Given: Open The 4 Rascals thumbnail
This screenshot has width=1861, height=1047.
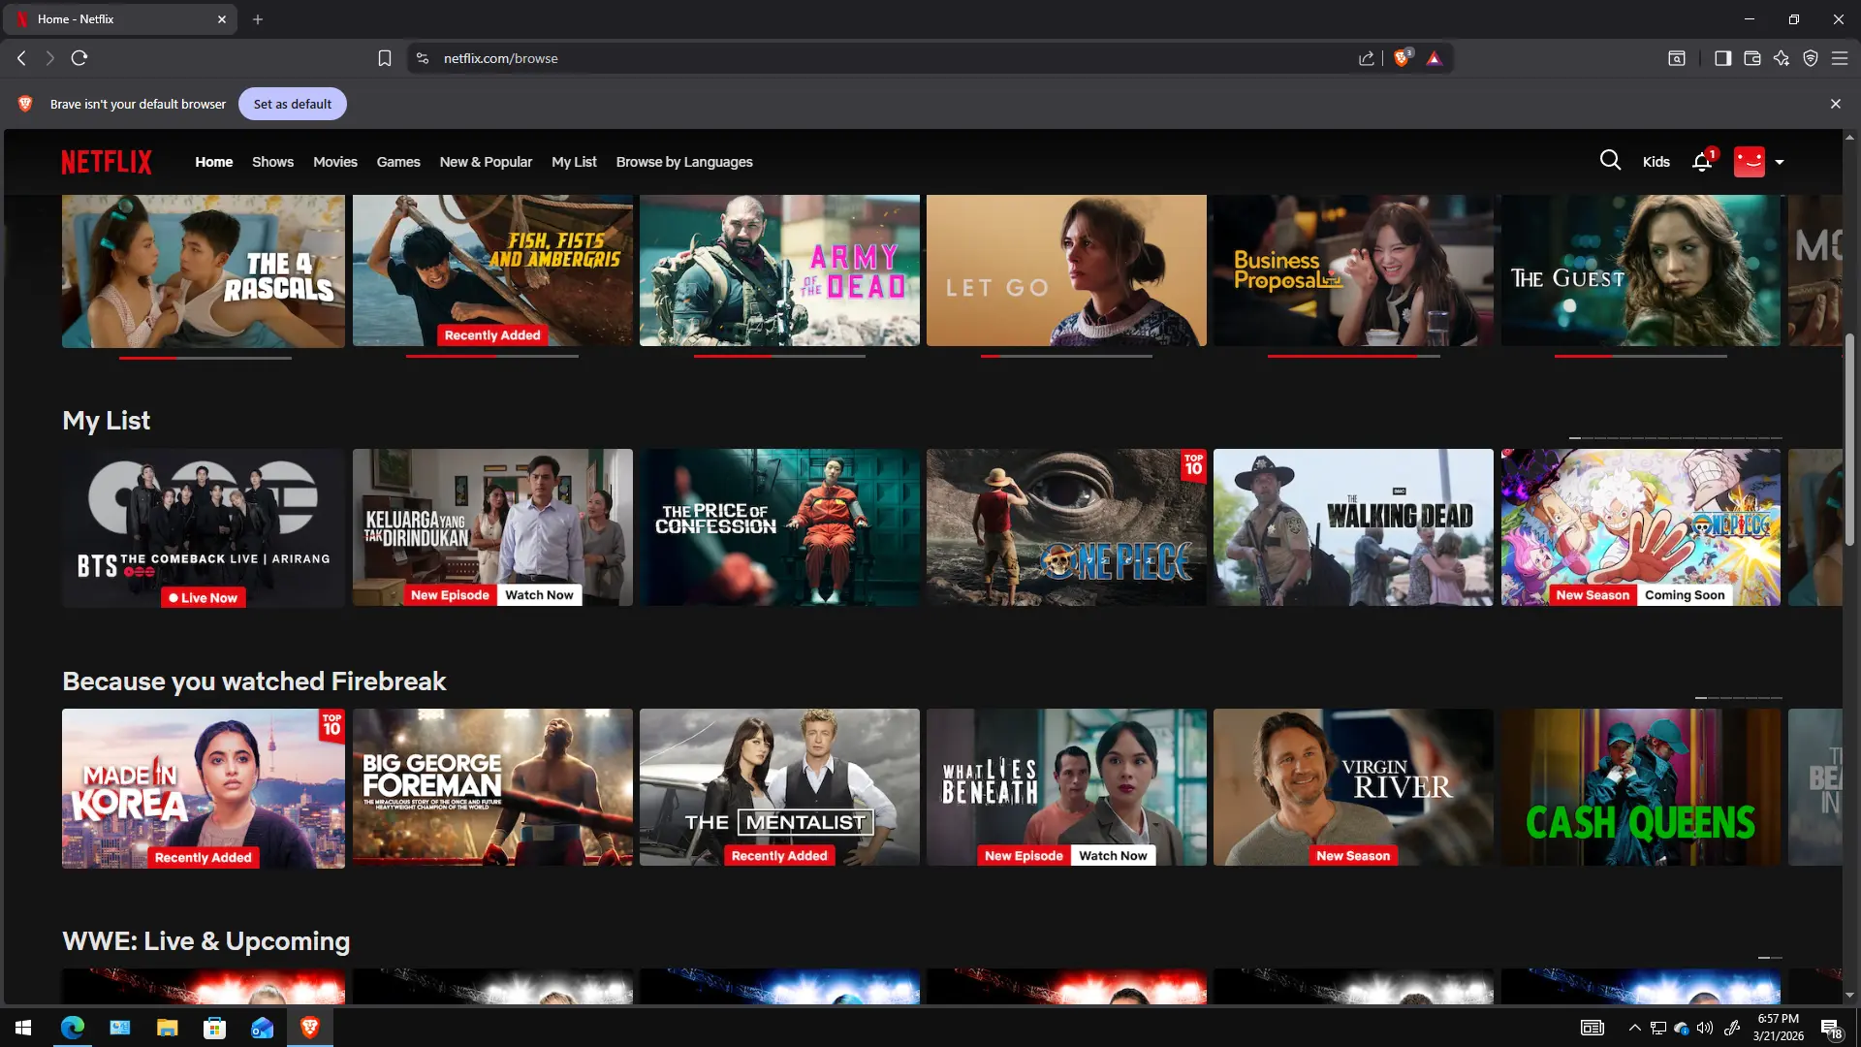Looking at the screenshot, I should (x=204, y=271).
